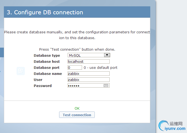Focus the User input field
The image size is (187, 133).
point(88,80)
